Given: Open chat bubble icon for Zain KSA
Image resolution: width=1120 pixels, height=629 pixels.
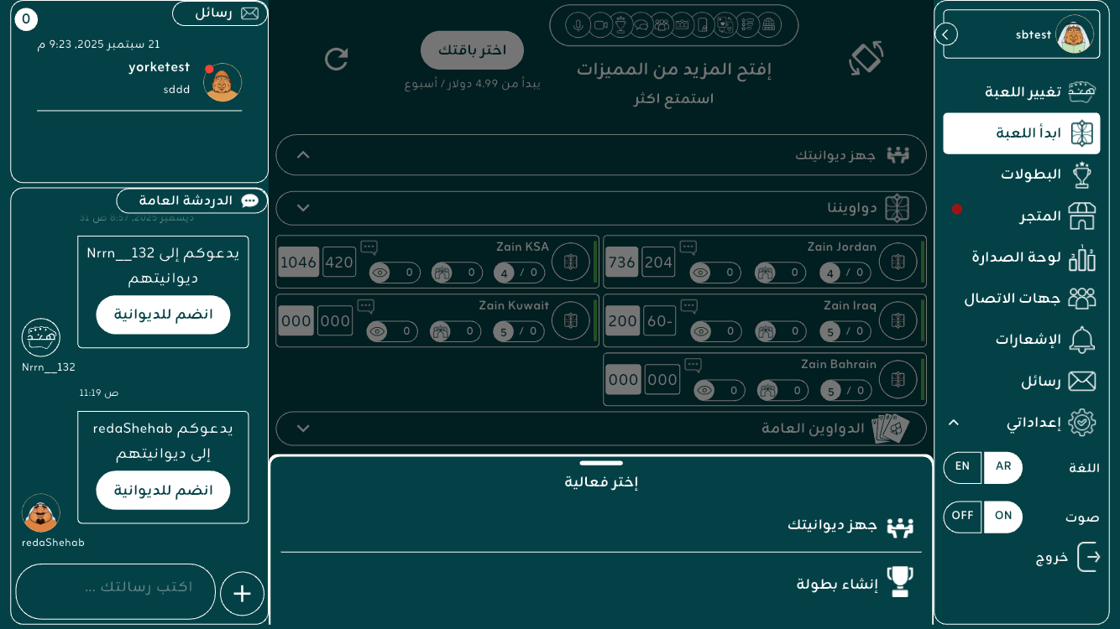Looking at the screenshot, I should [369, 247].
